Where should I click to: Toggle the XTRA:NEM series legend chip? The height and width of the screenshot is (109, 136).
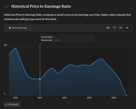tap(12, 104)
